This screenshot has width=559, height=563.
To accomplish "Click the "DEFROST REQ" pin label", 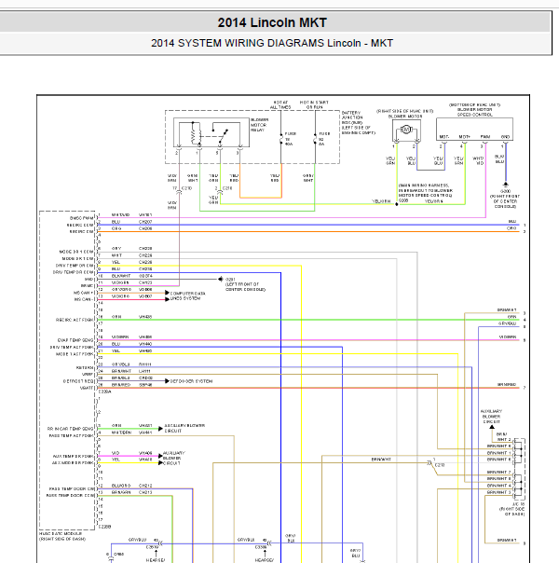I will 78,381.
